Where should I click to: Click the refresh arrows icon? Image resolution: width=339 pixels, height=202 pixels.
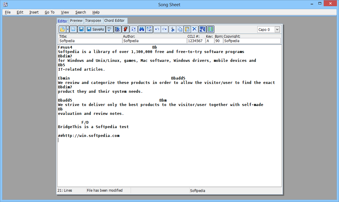coord(134,29)
